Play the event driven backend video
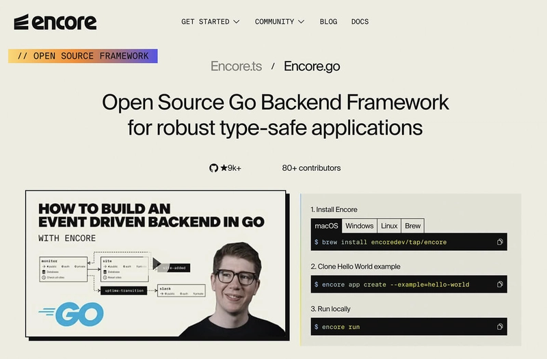Image resolution: width=547 pixels, height=359 pixels. coord(156,264)
